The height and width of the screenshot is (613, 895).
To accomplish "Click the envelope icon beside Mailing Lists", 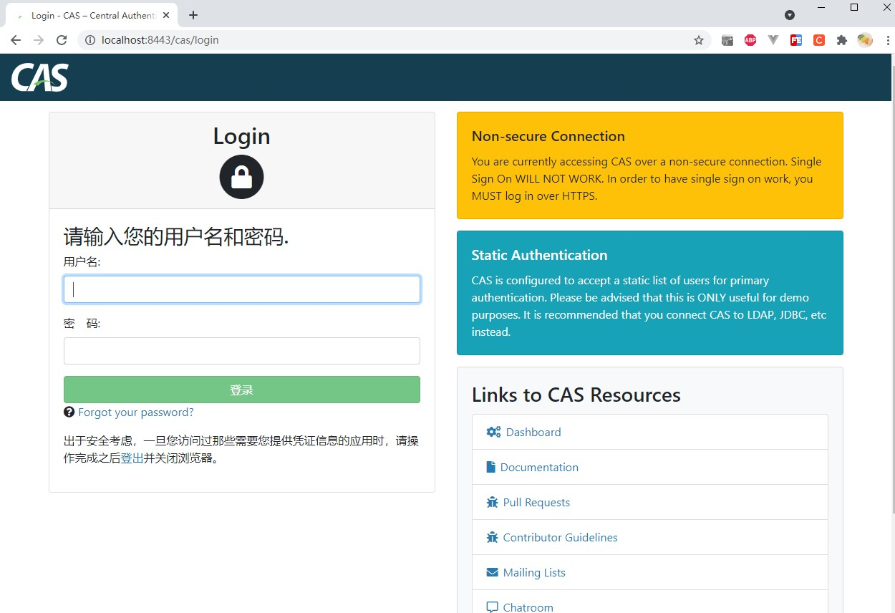I will (x=492, y=572).
